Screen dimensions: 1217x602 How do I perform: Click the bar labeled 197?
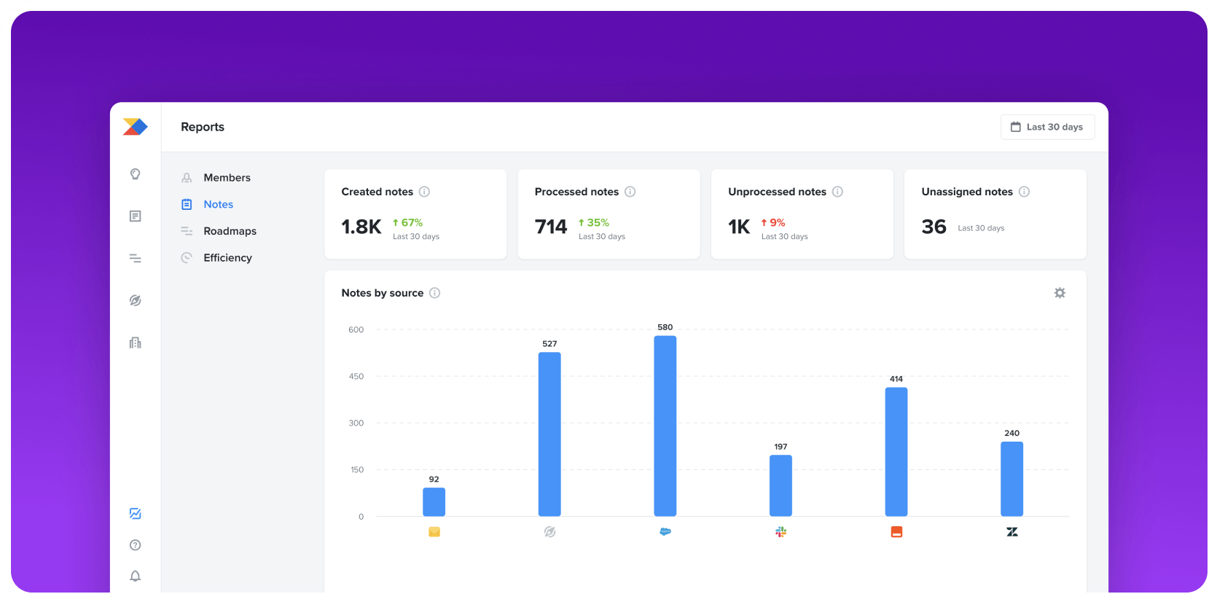[780, 486]
